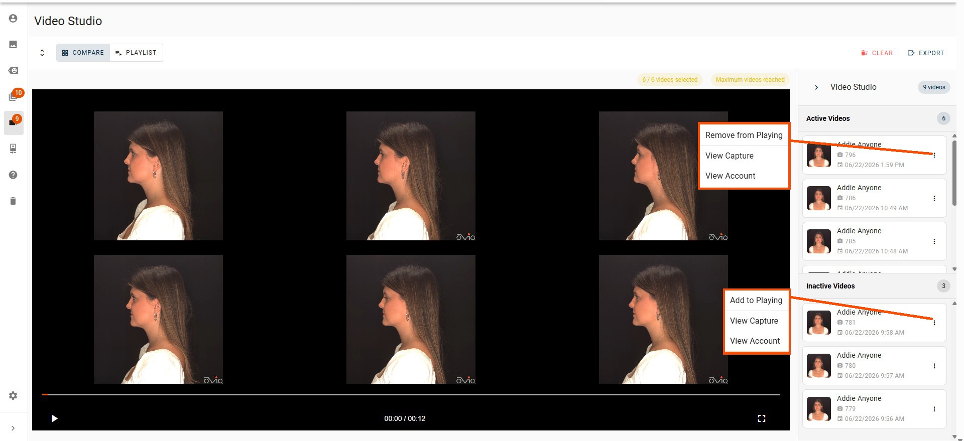The height and width of the screenshot is (441, 964).
Task: Select Remove from Playing menu option
Action: pos(744,135)
